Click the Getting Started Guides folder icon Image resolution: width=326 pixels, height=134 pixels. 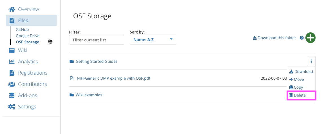click(72, 61)
